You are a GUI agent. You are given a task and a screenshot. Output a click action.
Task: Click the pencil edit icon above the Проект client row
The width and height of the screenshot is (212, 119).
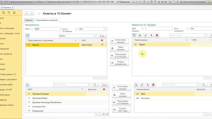145,35
